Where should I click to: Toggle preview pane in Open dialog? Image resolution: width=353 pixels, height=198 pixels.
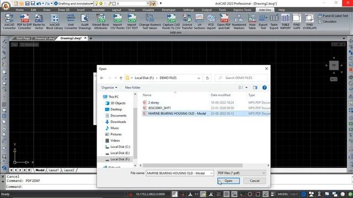pyautogui.click(x=255, y=87)
